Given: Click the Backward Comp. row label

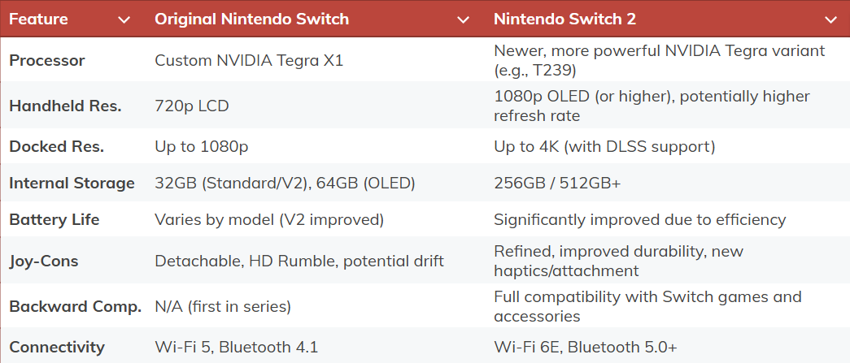Looking at the screenshot, I should 73,307.
